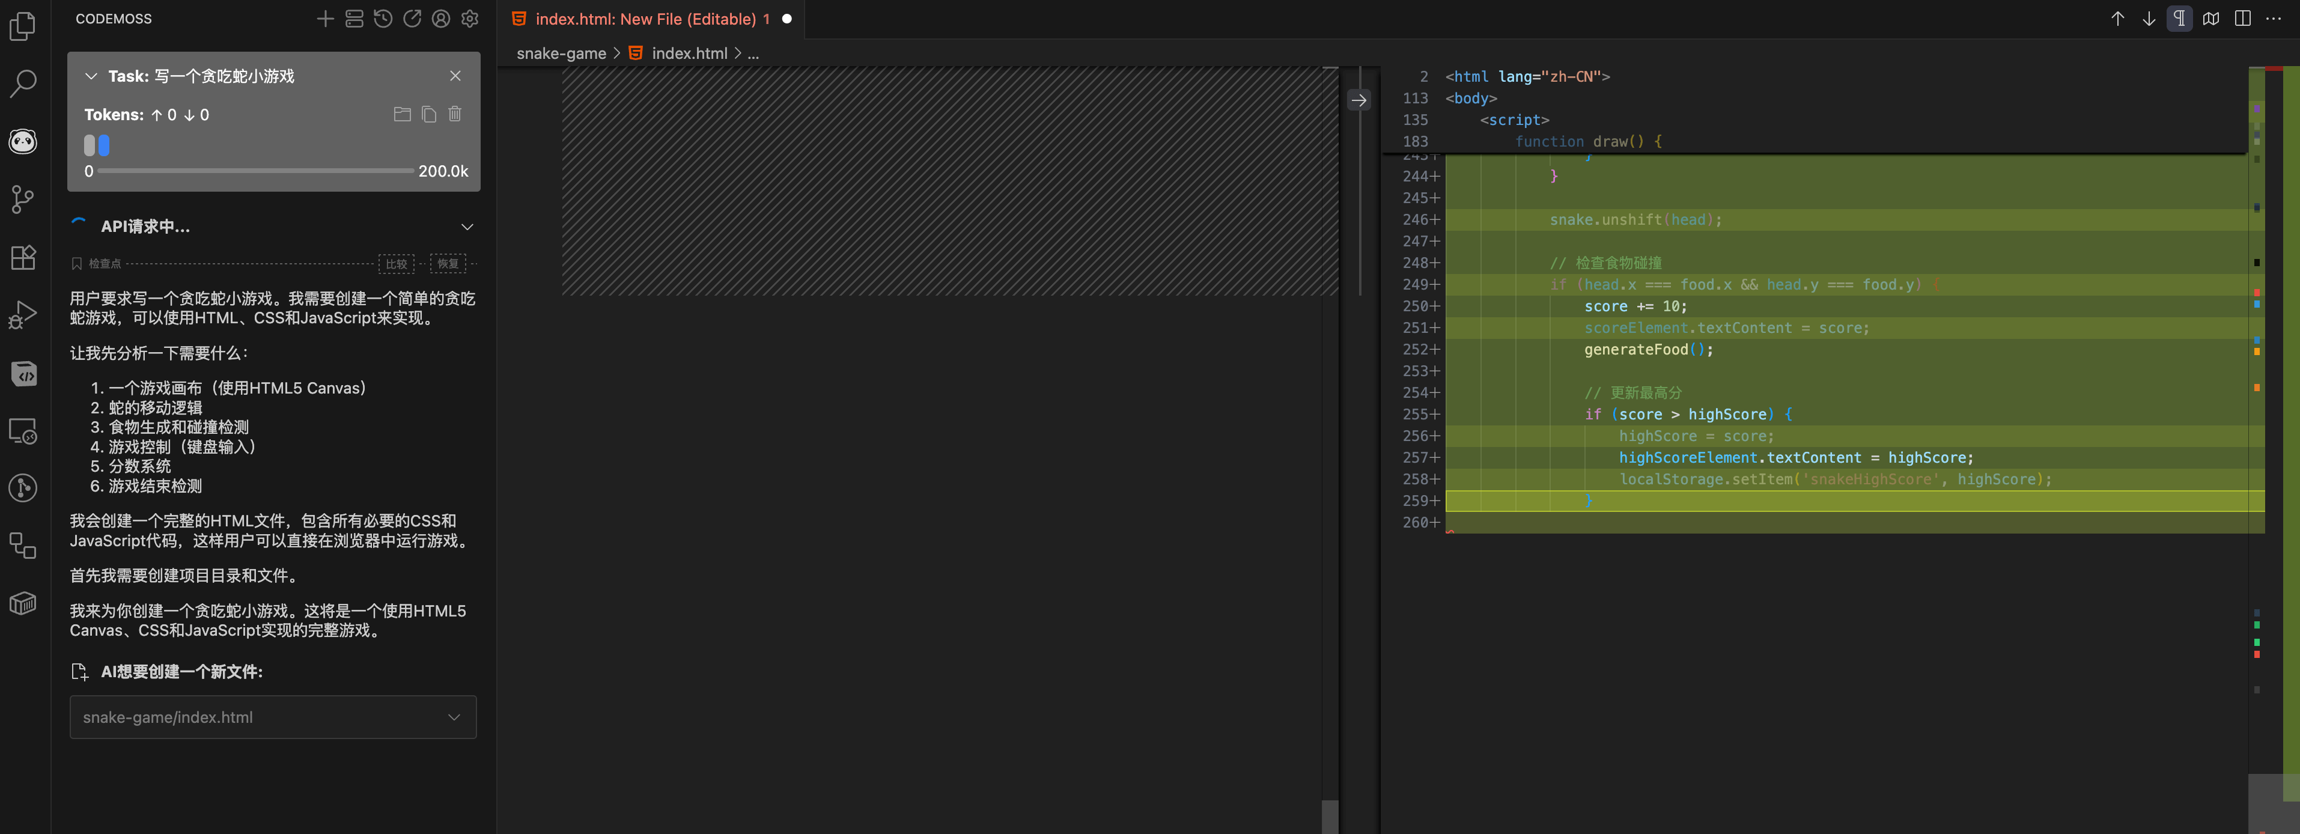This screenshot has width=2300, height=834.
Task: Click the open-book icon in the diff toolbar
Action: pos(2212,19)
